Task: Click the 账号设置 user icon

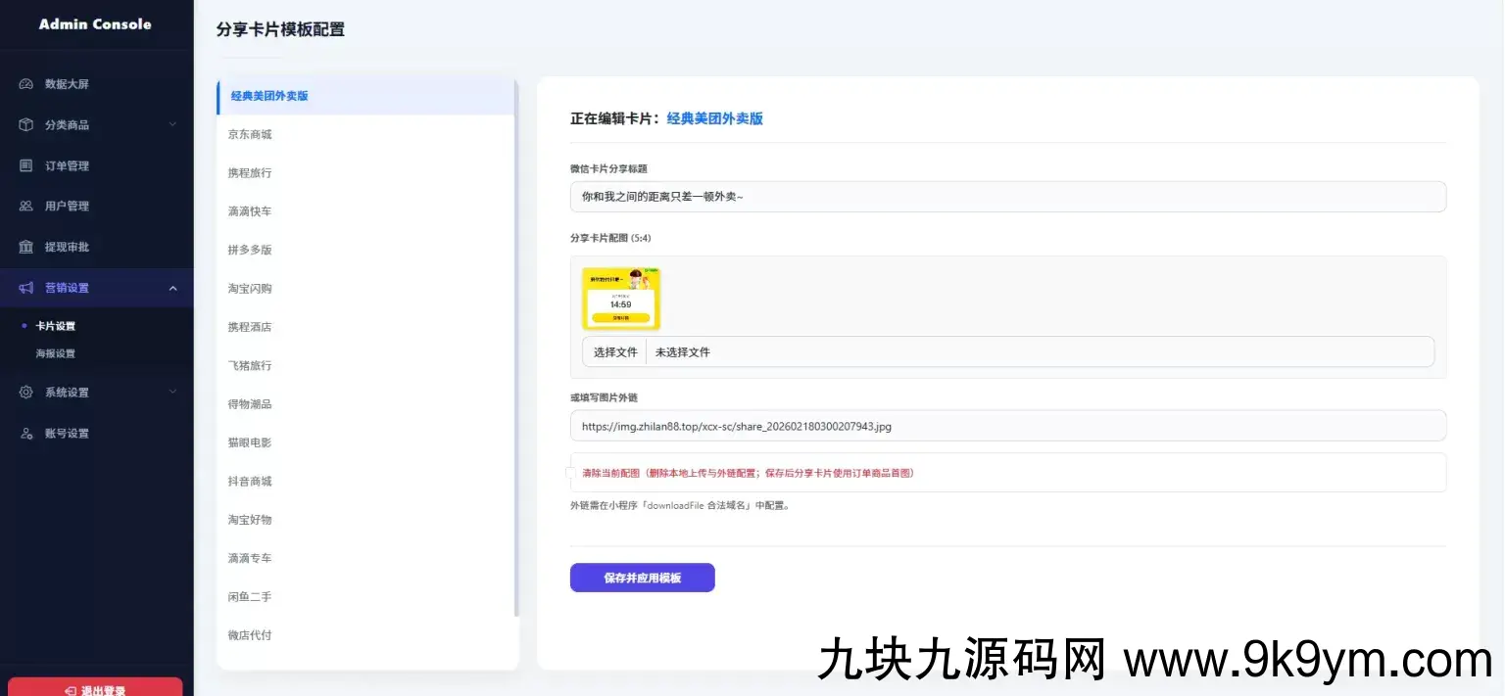Action: coord(26,434)
